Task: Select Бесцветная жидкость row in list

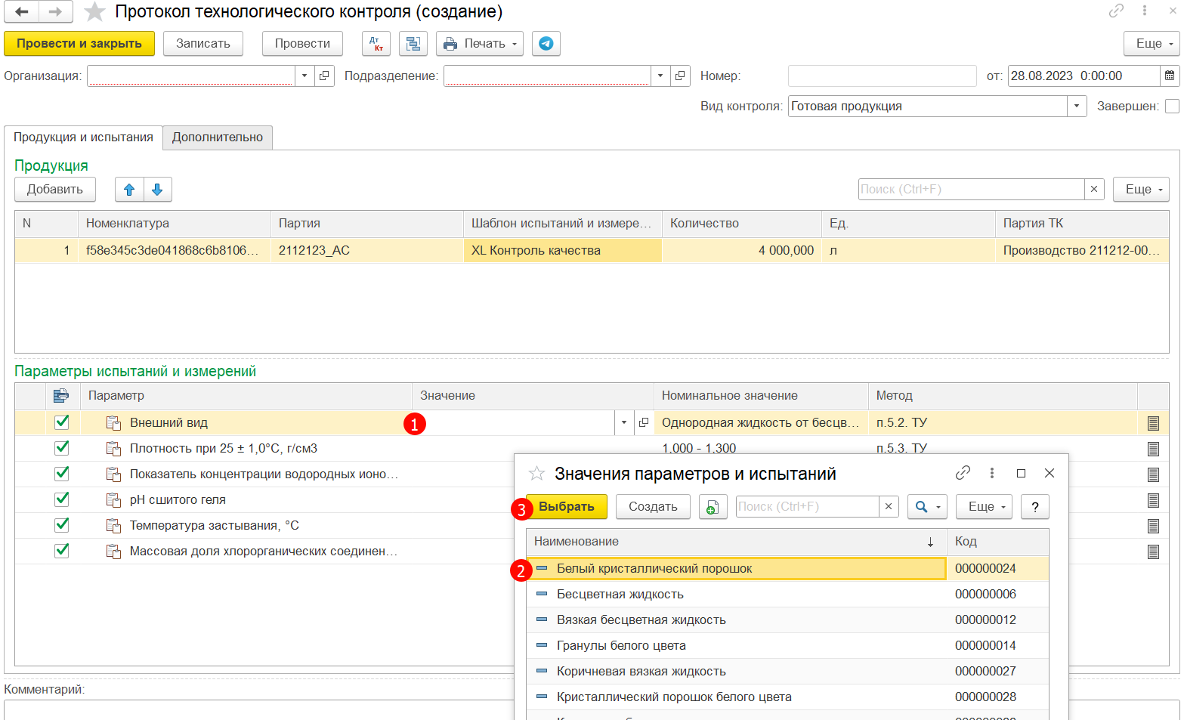Action: (620, 595)
